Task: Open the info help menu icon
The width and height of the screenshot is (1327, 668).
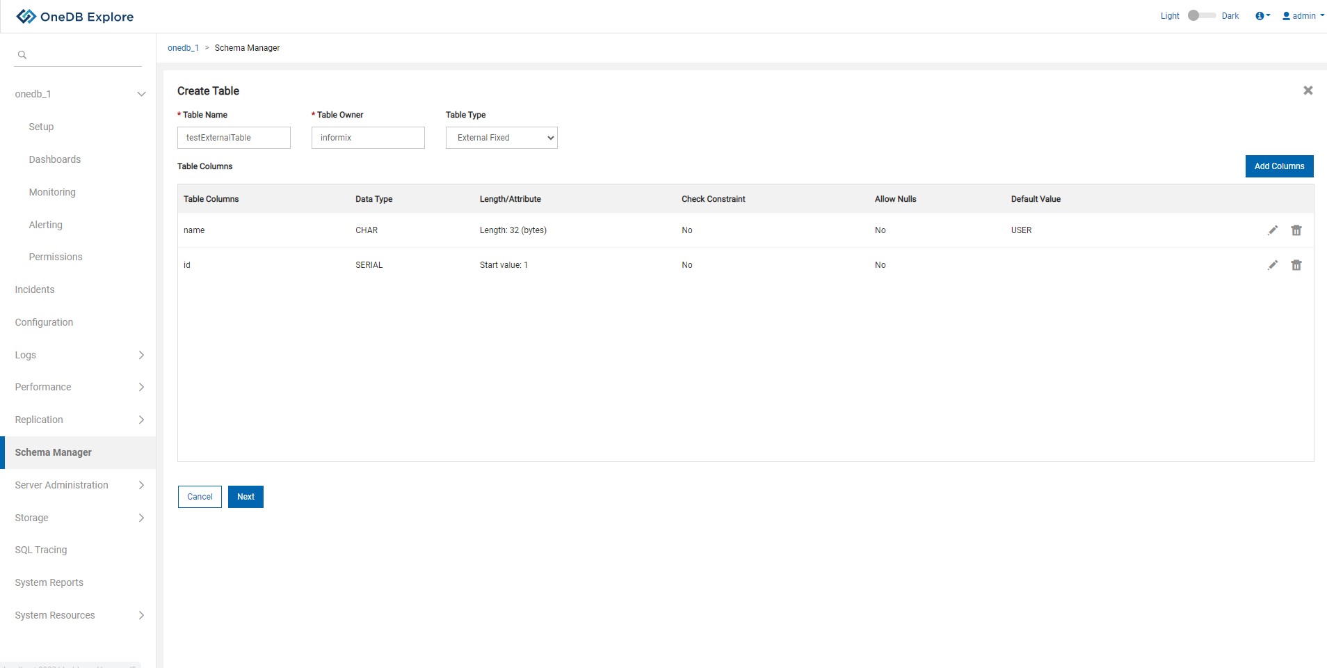Action: 1262,16
